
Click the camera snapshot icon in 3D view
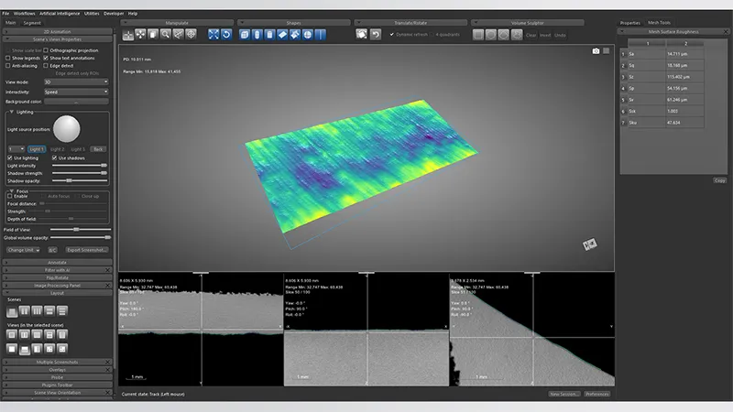click(x=596, y=51)
